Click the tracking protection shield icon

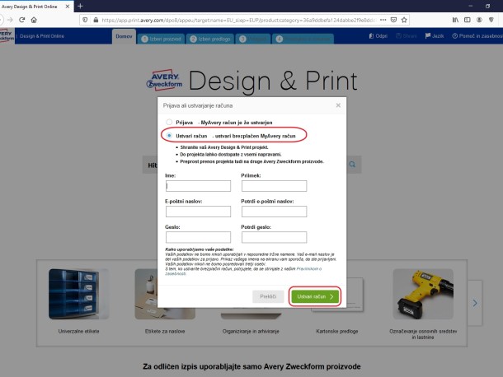point(85,20)
